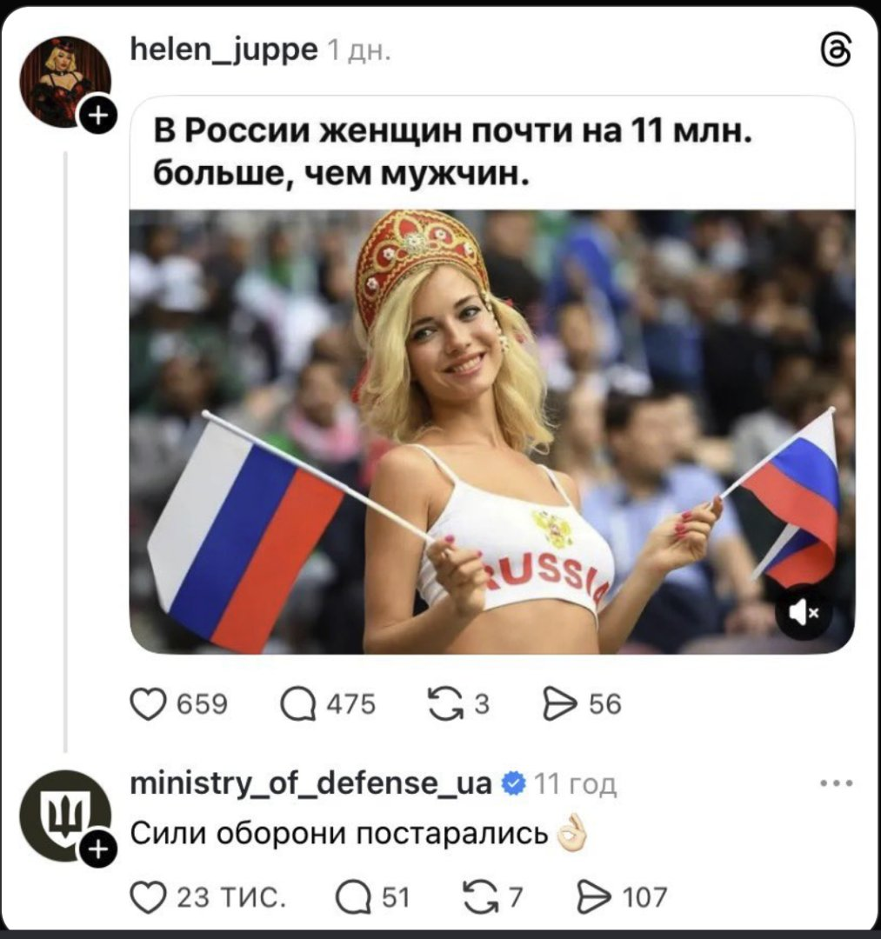Open the helen_juppe profile username link
881x939 pixels.
[x=224, y=50]
